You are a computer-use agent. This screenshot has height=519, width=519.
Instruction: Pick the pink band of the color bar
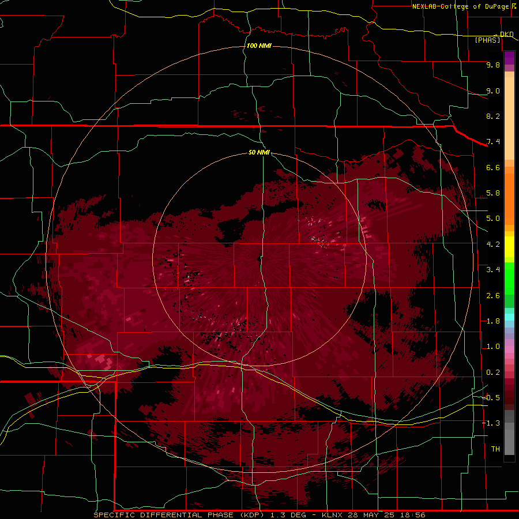coord(509,349)
